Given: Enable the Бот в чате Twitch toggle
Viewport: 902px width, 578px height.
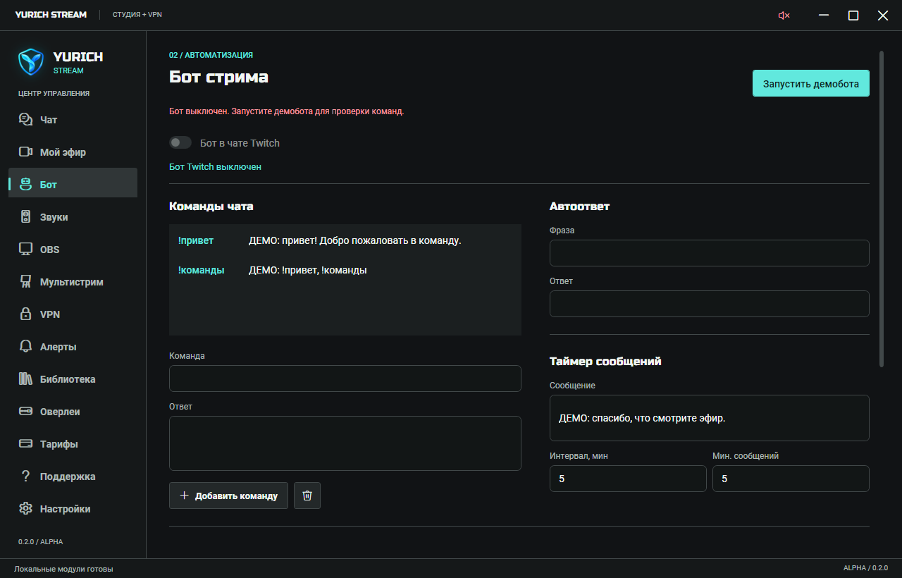Looking at the screenshot, I should click(x=180, y=143).
